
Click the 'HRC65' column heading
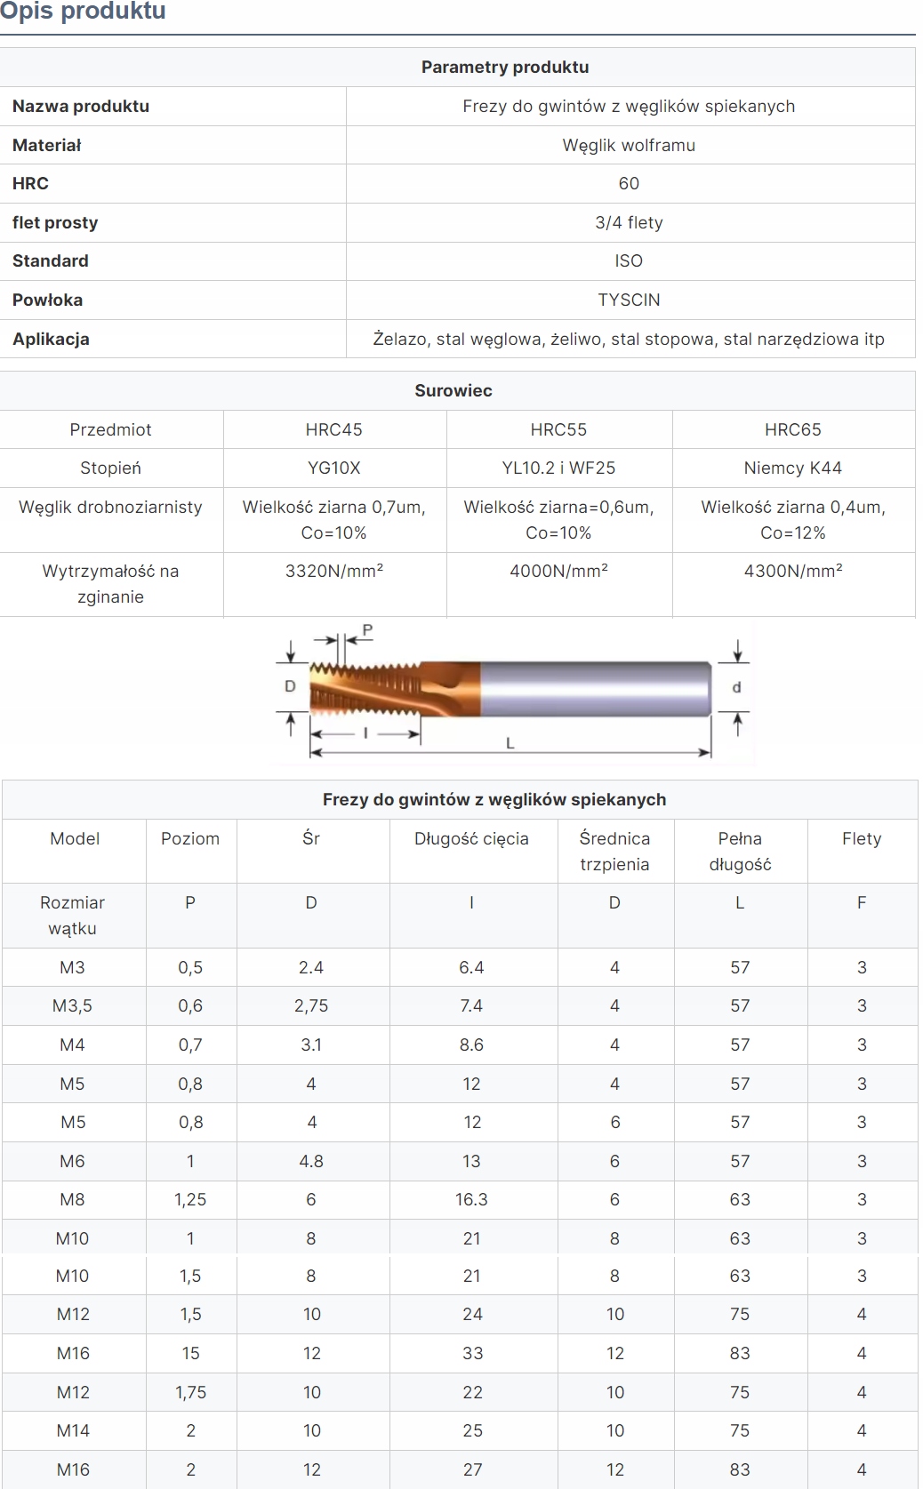click(x=792, y=429)
